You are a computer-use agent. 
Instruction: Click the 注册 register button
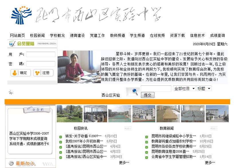tap(43, 73)
